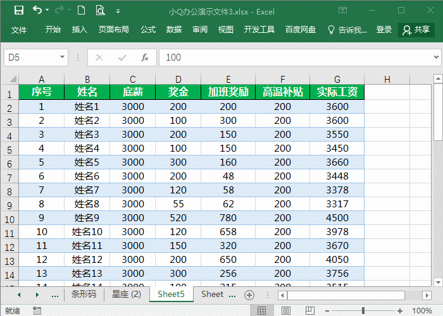Open the 百度网盘 tab

(301, 30)
